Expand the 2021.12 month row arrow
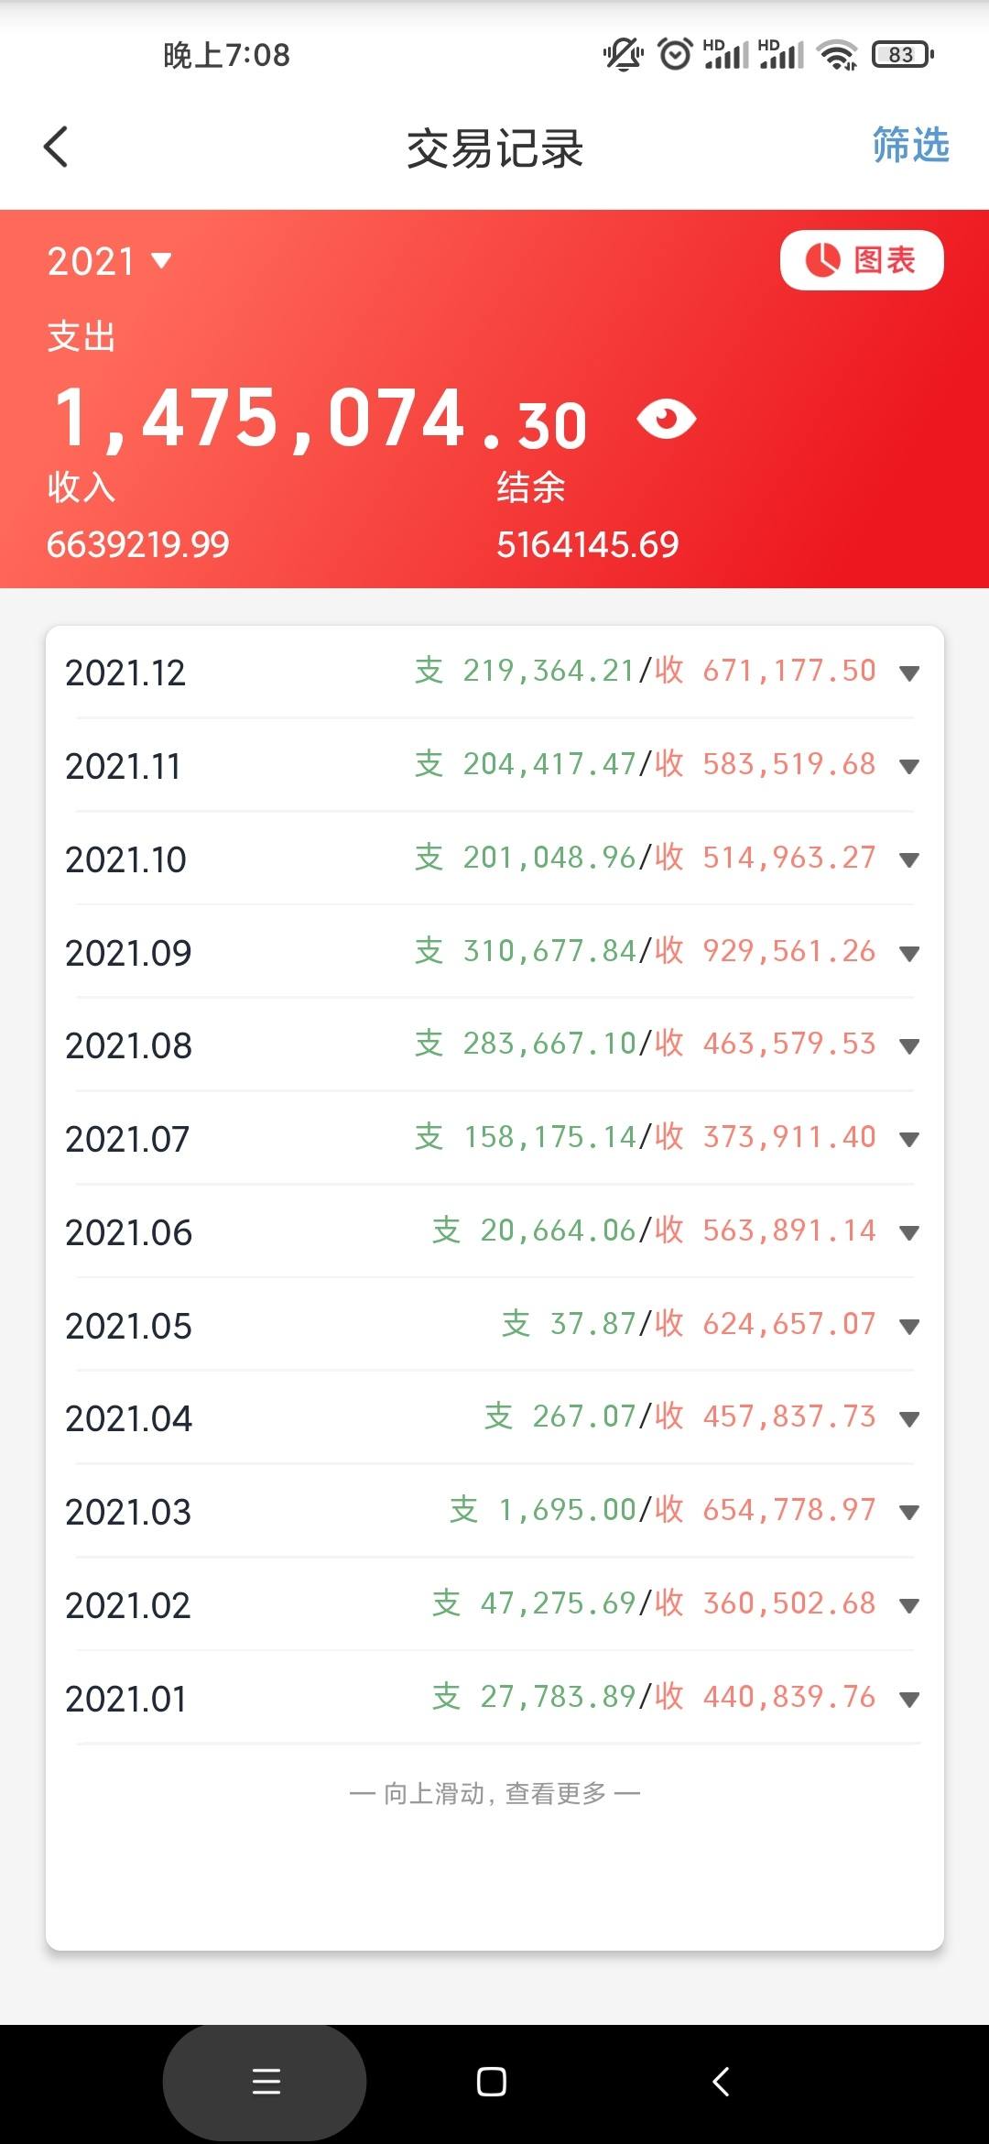The width and height of the screenshot is (989, 2144). (908, 673)
